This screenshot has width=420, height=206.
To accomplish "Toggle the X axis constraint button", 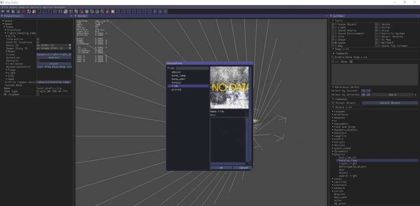I will point(39,11).
